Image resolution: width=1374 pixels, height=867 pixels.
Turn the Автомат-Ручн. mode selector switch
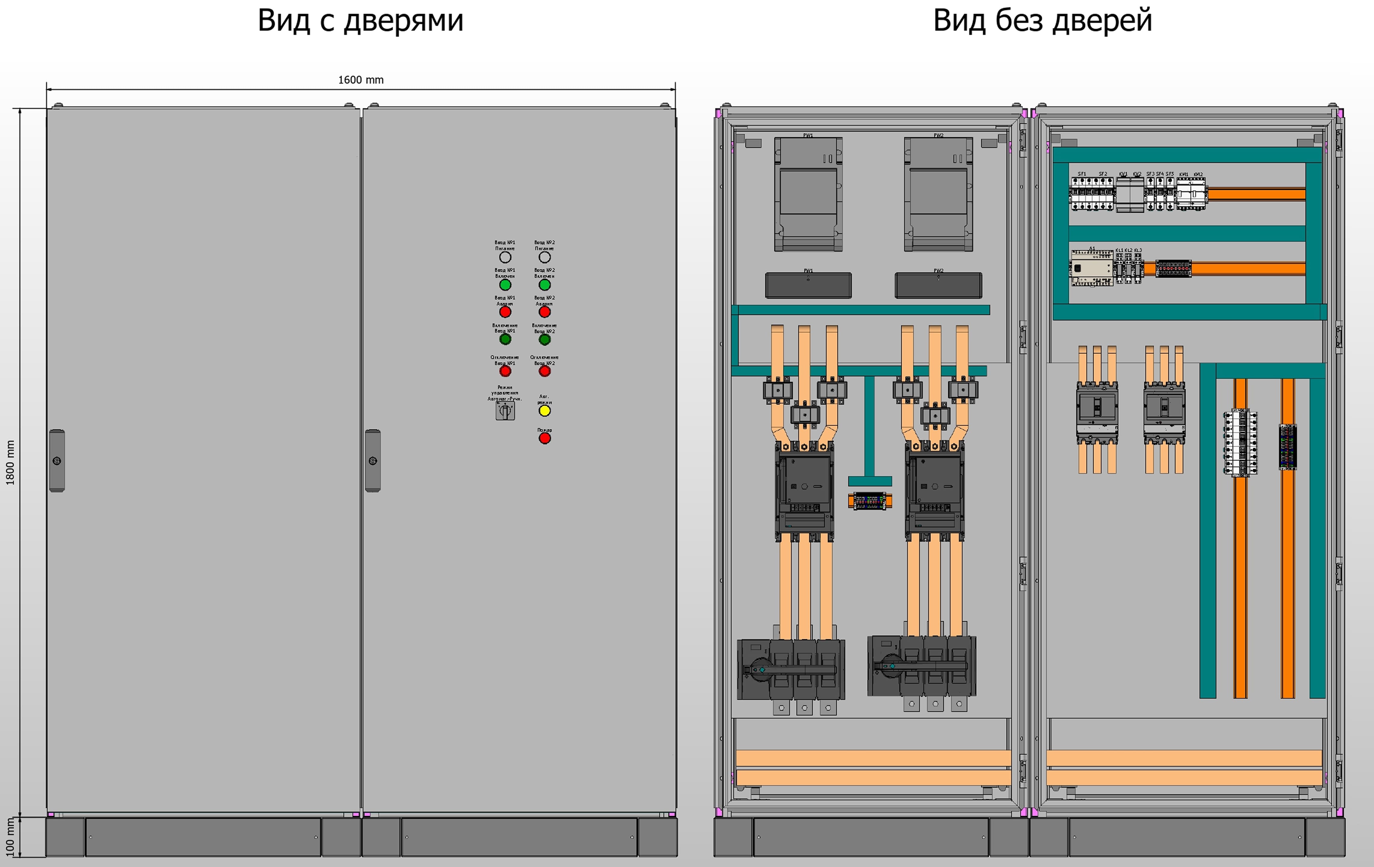(x=505, y=411)
